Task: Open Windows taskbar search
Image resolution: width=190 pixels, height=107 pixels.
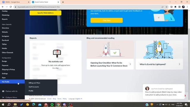Action: point(9,104)
